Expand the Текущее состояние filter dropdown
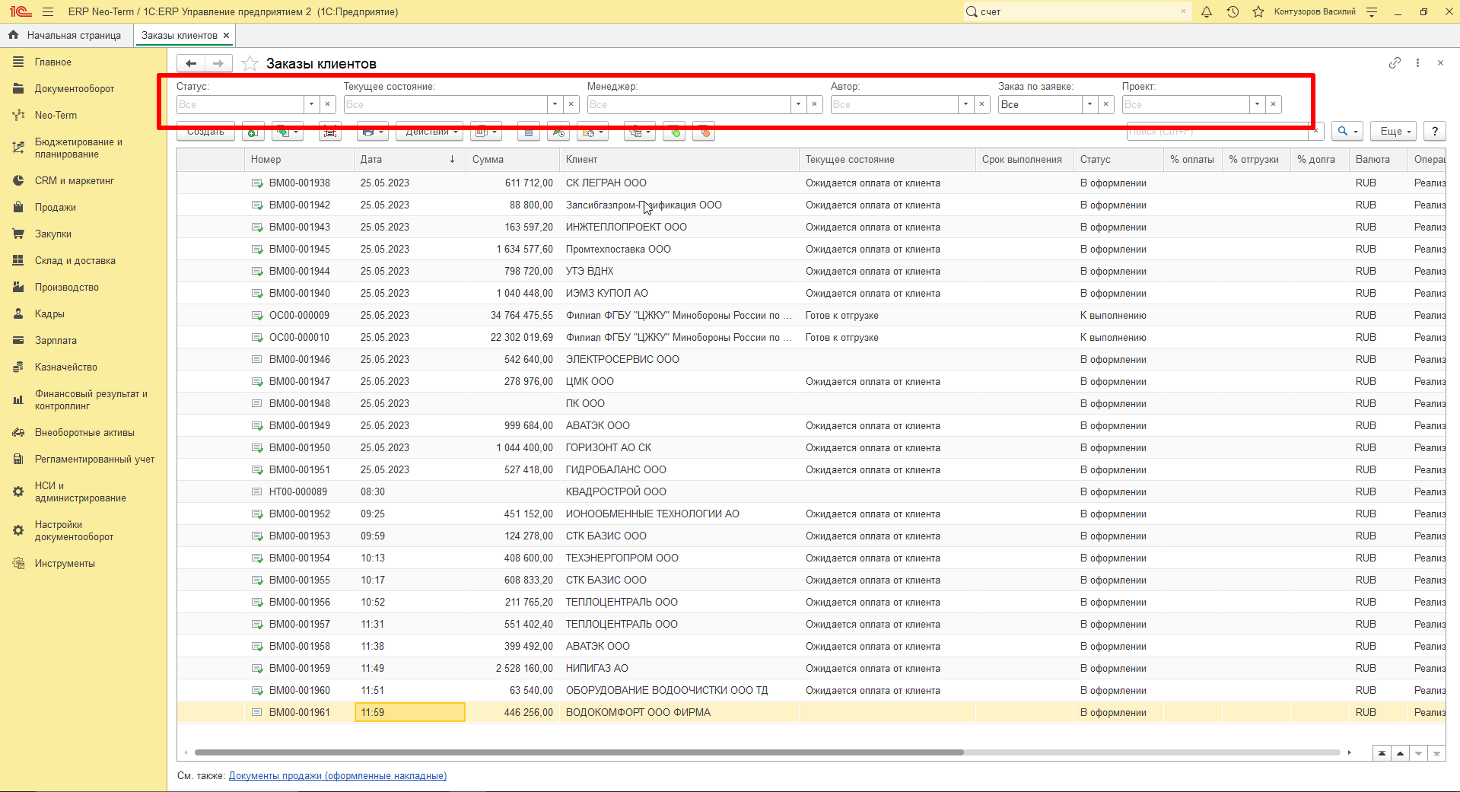The image size is (1460, 792). [x=555, y=104]
